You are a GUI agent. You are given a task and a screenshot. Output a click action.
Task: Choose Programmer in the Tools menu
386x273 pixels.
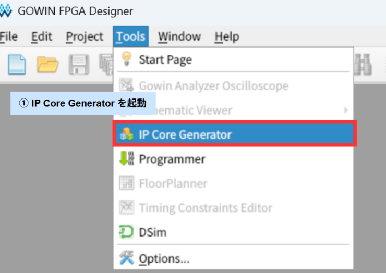pos(172,159)
